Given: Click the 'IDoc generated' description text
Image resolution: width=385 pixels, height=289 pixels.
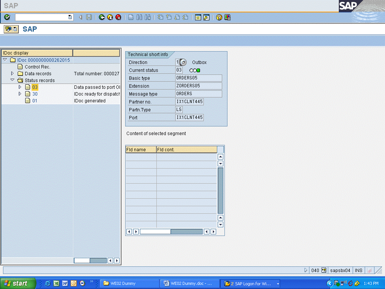Looking at the screenshot, I should click(x=90, y=101).
